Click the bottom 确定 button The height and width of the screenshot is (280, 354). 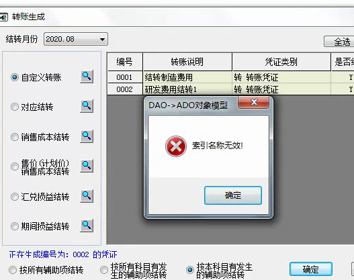pos(311,269)
